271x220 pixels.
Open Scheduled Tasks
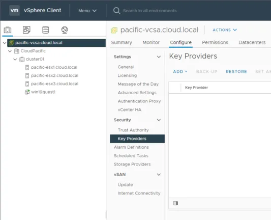click(131, 156)
